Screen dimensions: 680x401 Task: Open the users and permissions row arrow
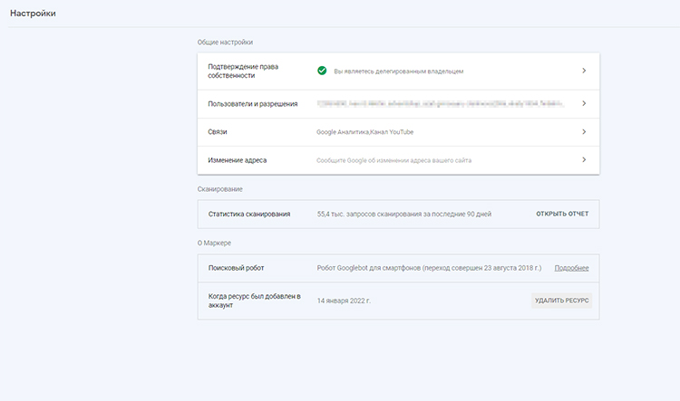point(583,104)
